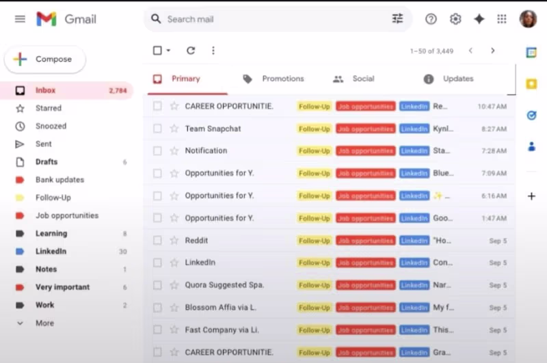The width and height of the screenshot is (547, 363).
Task: Open the Very important label
Action: click(66, 287)
